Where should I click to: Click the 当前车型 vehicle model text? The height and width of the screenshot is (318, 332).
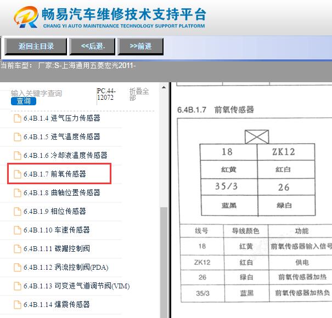point(68,66)
